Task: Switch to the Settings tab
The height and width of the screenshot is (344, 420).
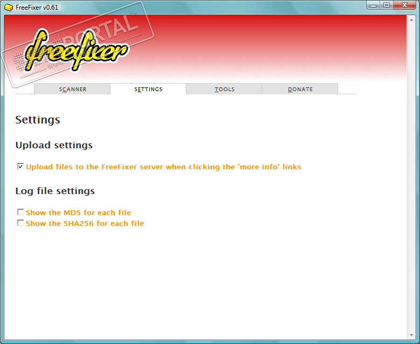Action: (148, 89)
